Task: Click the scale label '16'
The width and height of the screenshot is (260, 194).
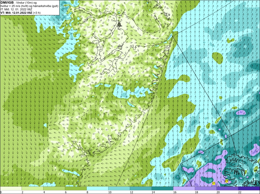Action: [175, 192]
